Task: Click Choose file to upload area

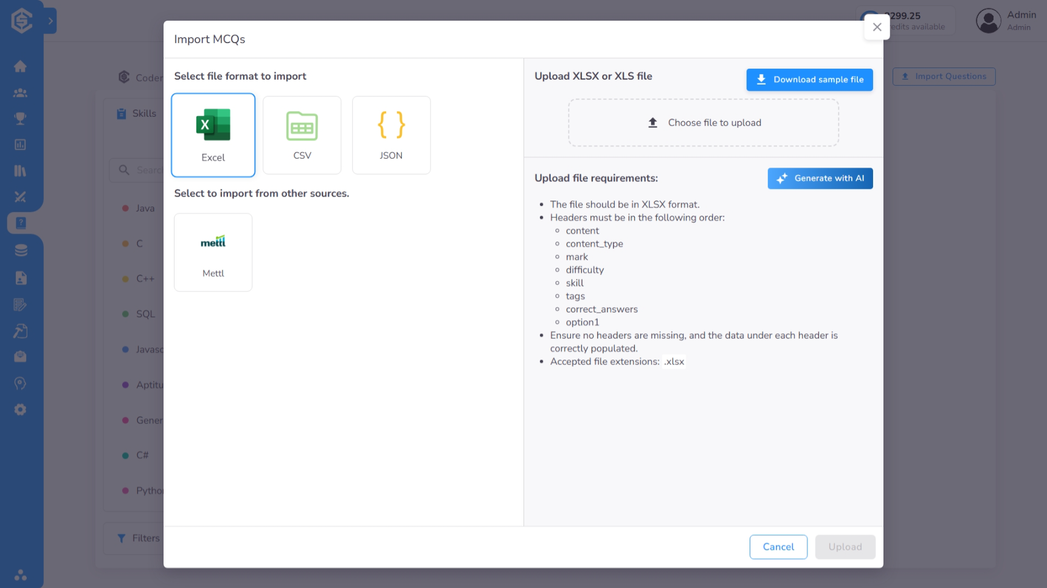Action: tap(703, 123)
